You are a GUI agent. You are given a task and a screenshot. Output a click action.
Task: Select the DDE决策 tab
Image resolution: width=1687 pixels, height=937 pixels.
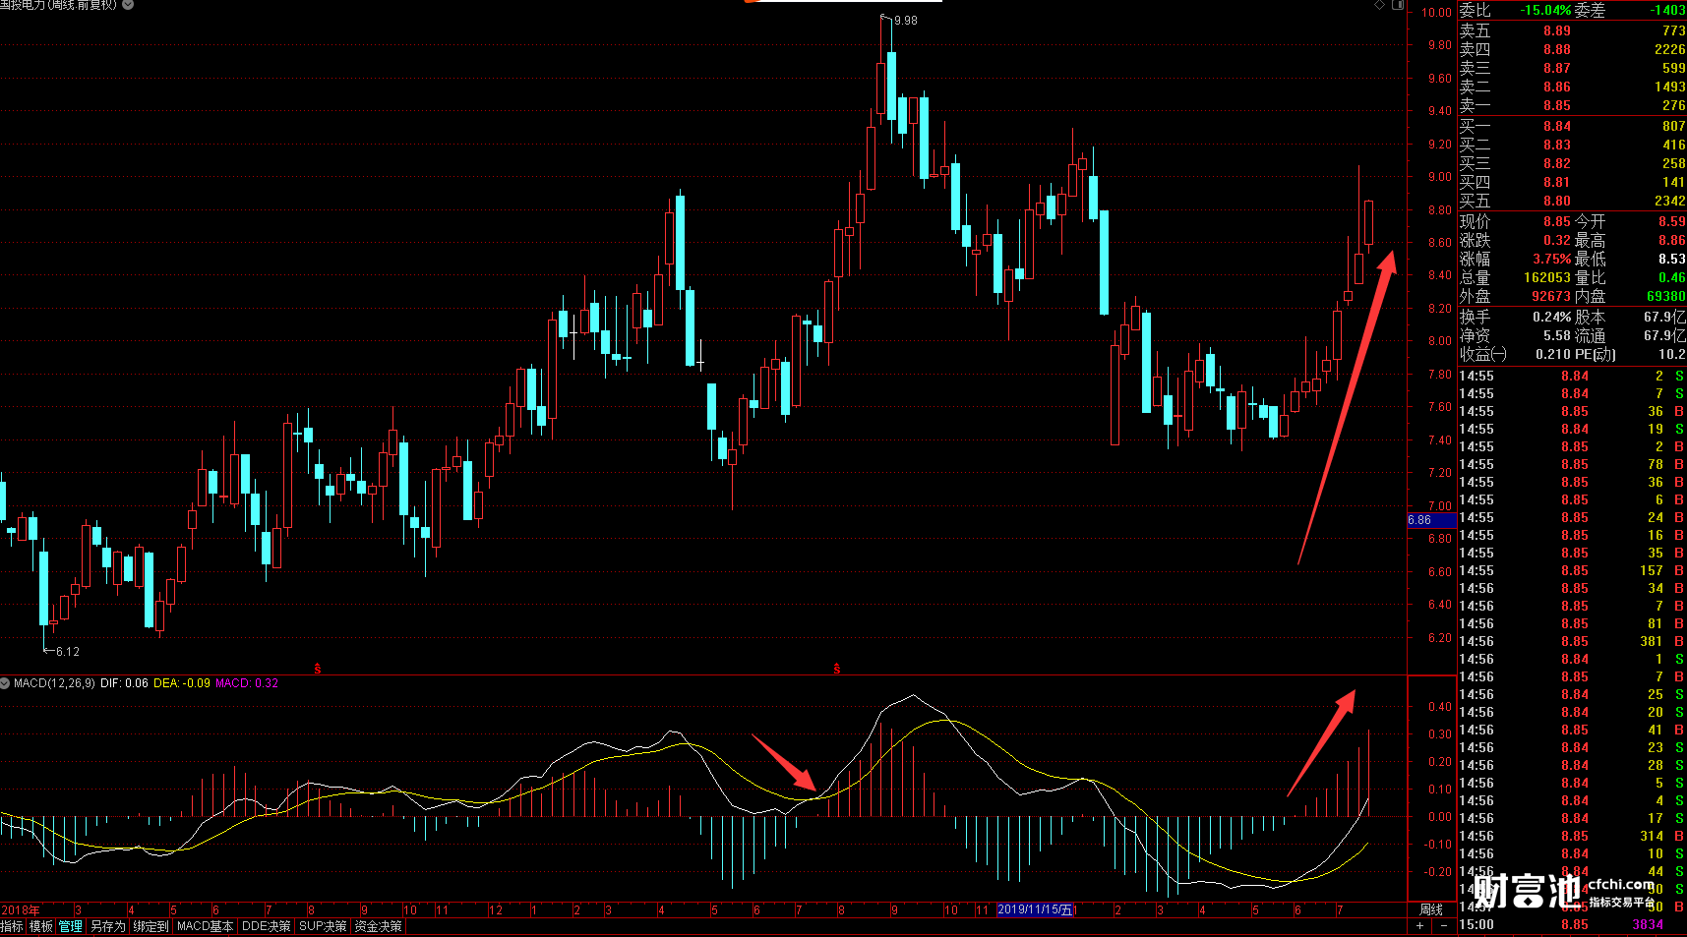tap(266, 926)
